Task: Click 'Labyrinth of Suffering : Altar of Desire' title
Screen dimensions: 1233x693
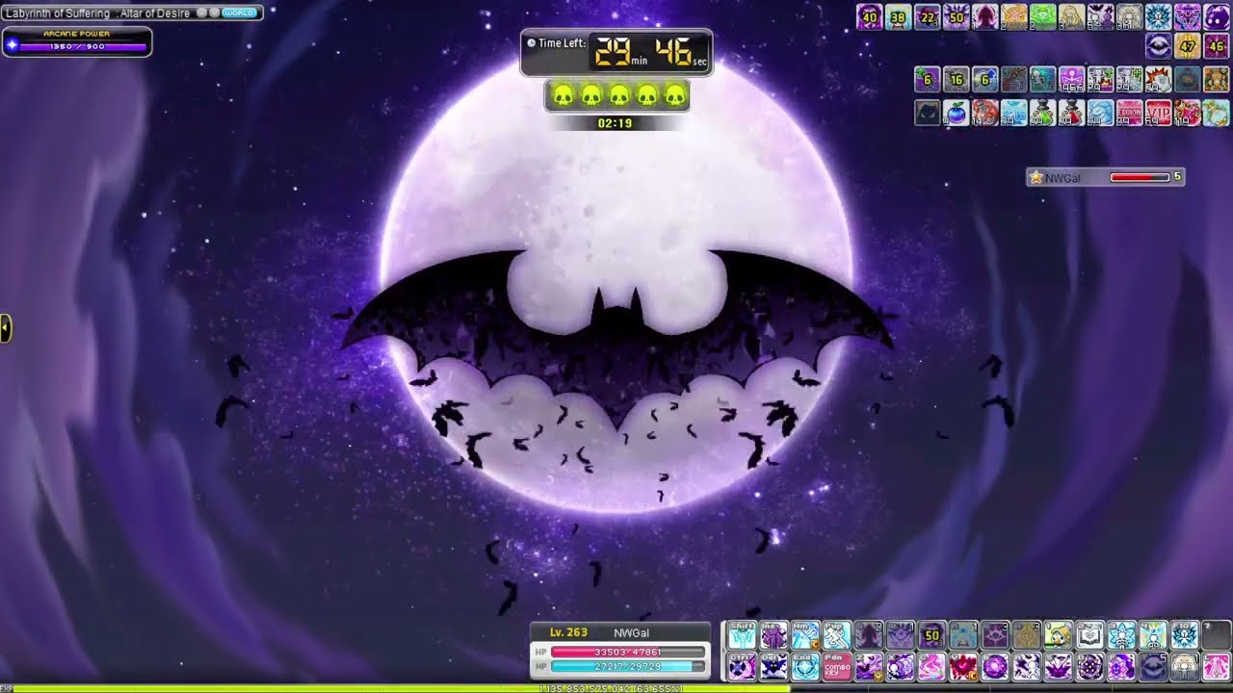Action: (x=97, y=13)
